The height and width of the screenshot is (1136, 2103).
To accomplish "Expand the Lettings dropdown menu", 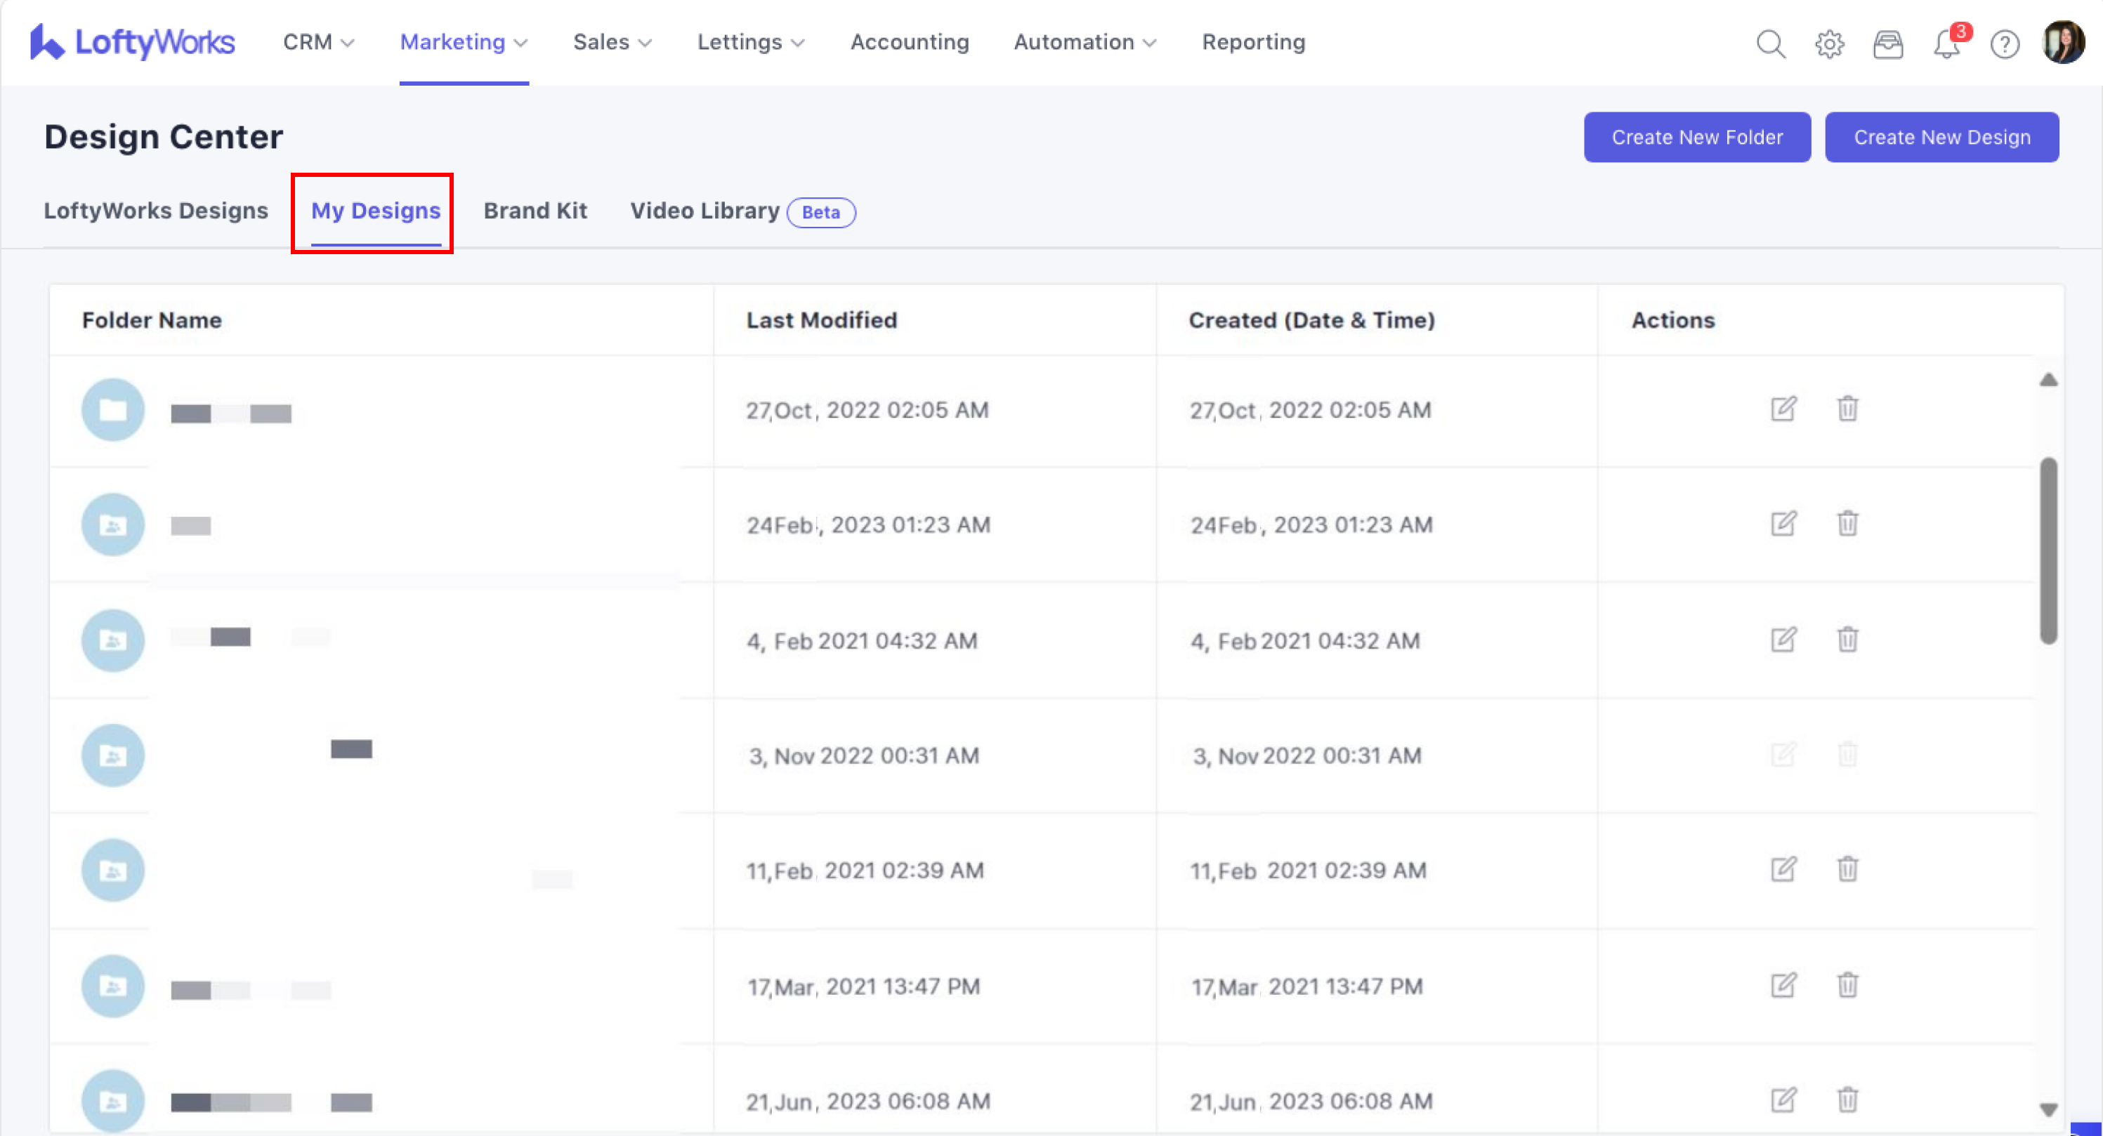I will point(750,41).
